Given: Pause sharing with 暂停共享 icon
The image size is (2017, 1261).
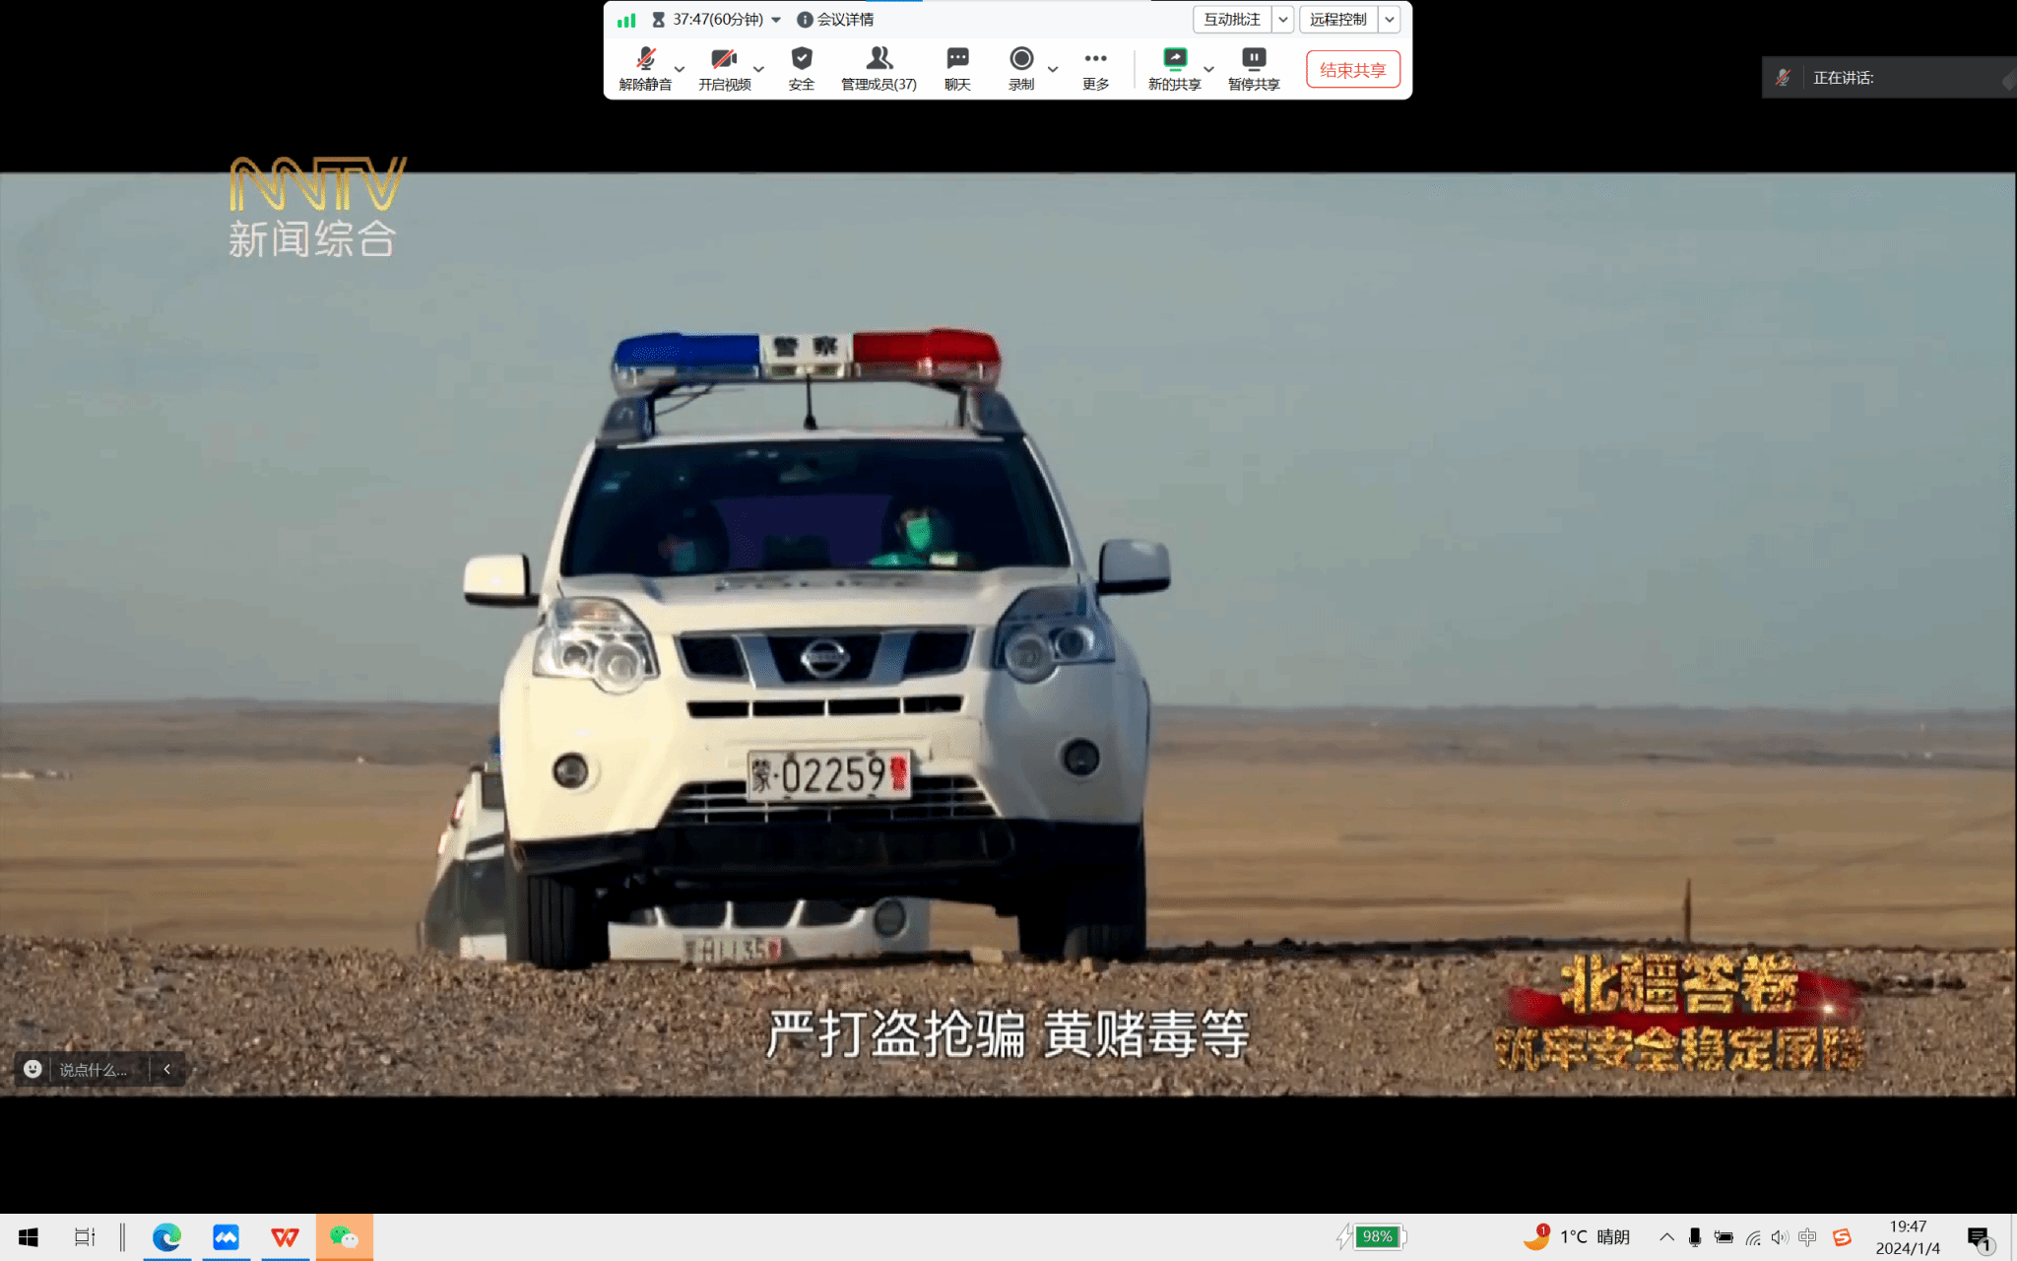Looking at the screenshot, I should [x=1253, y=61].
